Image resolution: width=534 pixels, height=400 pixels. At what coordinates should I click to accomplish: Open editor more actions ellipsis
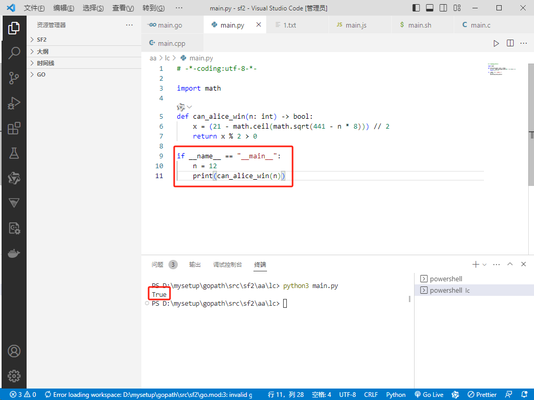[524, 43]
